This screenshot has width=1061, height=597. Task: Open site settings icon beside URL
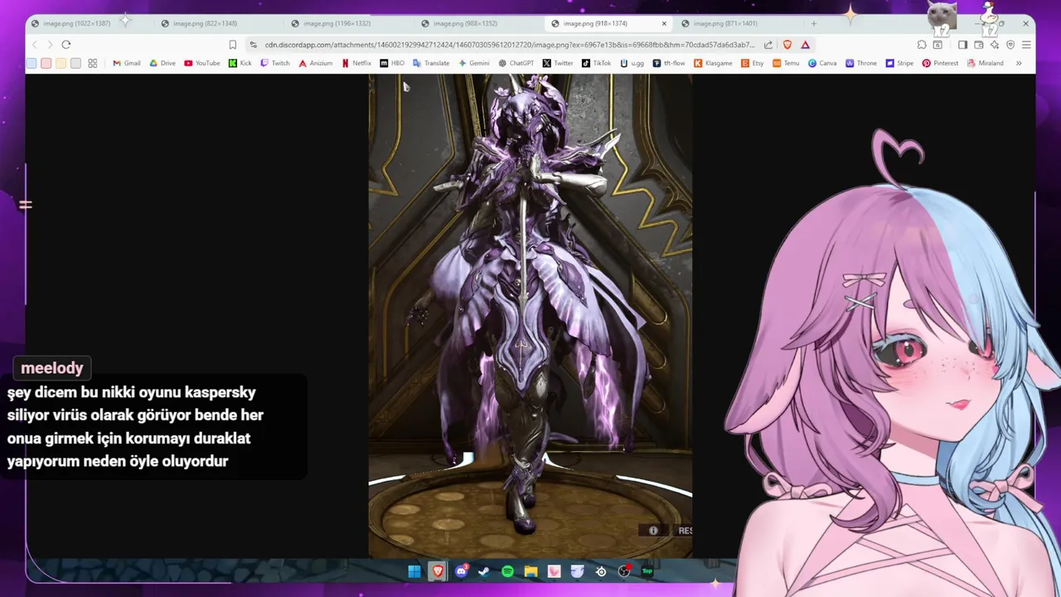point(253,45)
